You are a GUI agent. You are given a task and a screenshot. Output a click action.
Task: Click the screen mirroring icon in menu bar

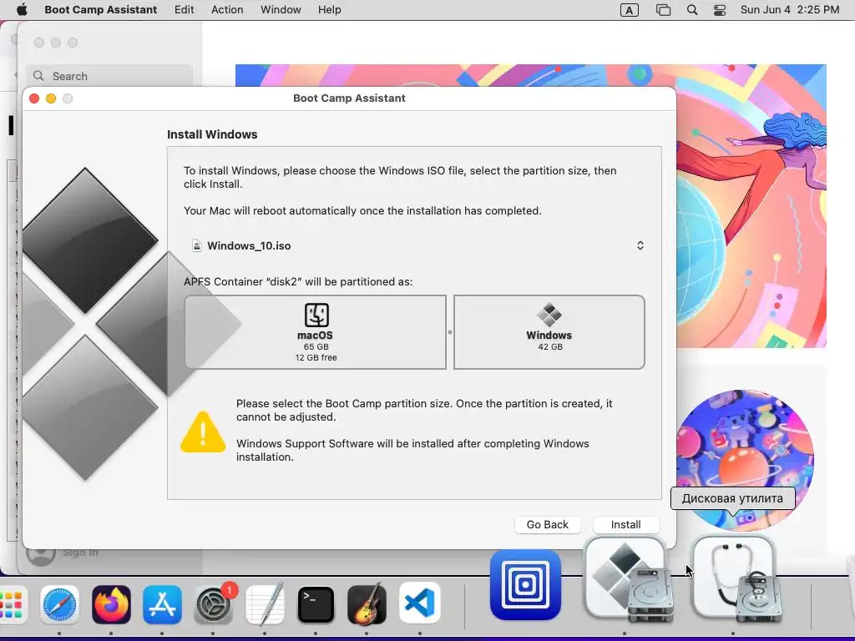pos(663,10)
